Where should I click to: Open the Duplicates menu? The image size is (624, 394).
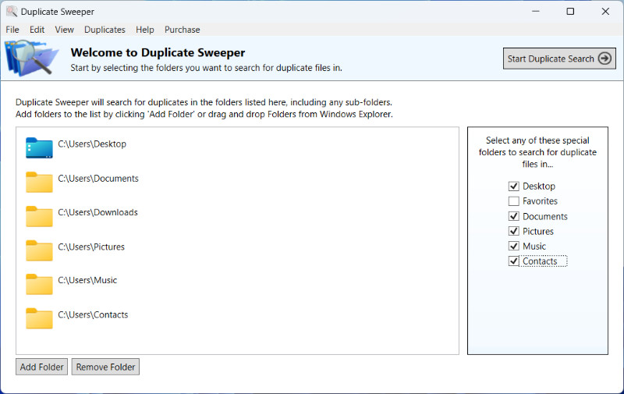coord(105,30)
